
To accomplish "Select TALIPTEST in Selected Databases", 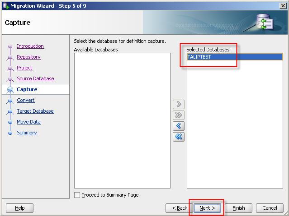I will (235, 57).
